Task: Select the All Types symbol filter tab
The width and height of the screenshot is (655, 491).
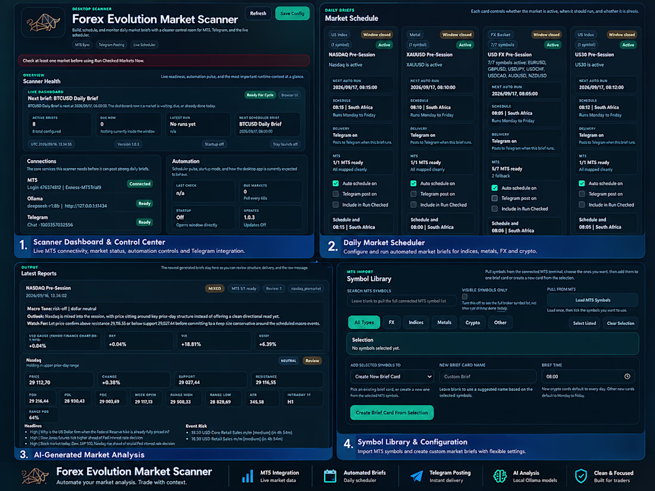Action: pyautogui.click(x=364, y=323)
